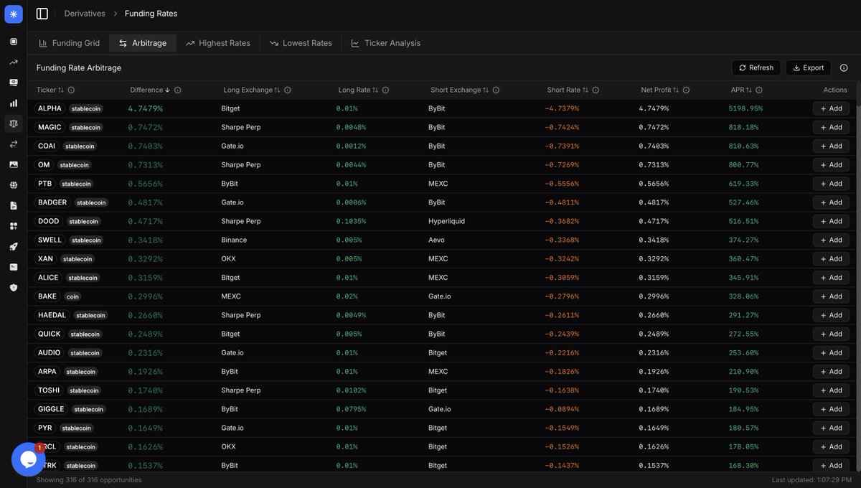Select the shield icon in the sidebar
This screenshot has height=488, width=861.
click(14, 287)
